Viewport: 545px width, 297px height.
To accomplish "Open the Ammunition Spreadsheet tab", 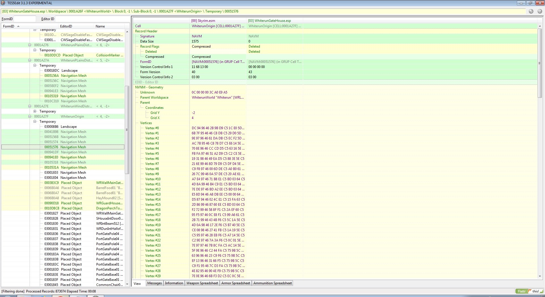I will [272, 283].
